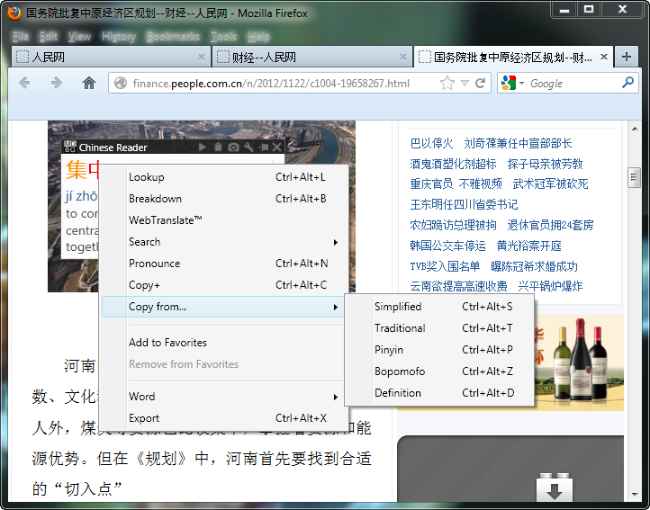Open link 刘奇葆兼任中宣部部长
Screen dimensions: 650x510
click(x=518, y=143)
